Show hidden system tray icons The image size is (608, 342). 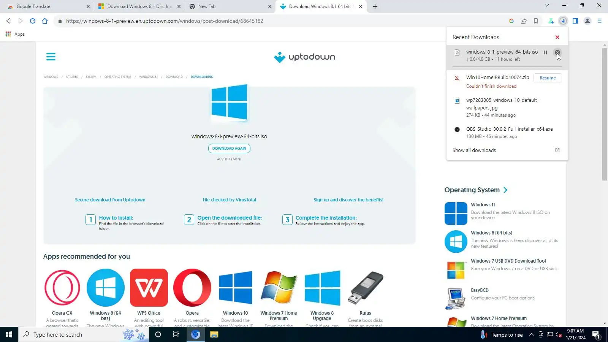pos(531,334)
